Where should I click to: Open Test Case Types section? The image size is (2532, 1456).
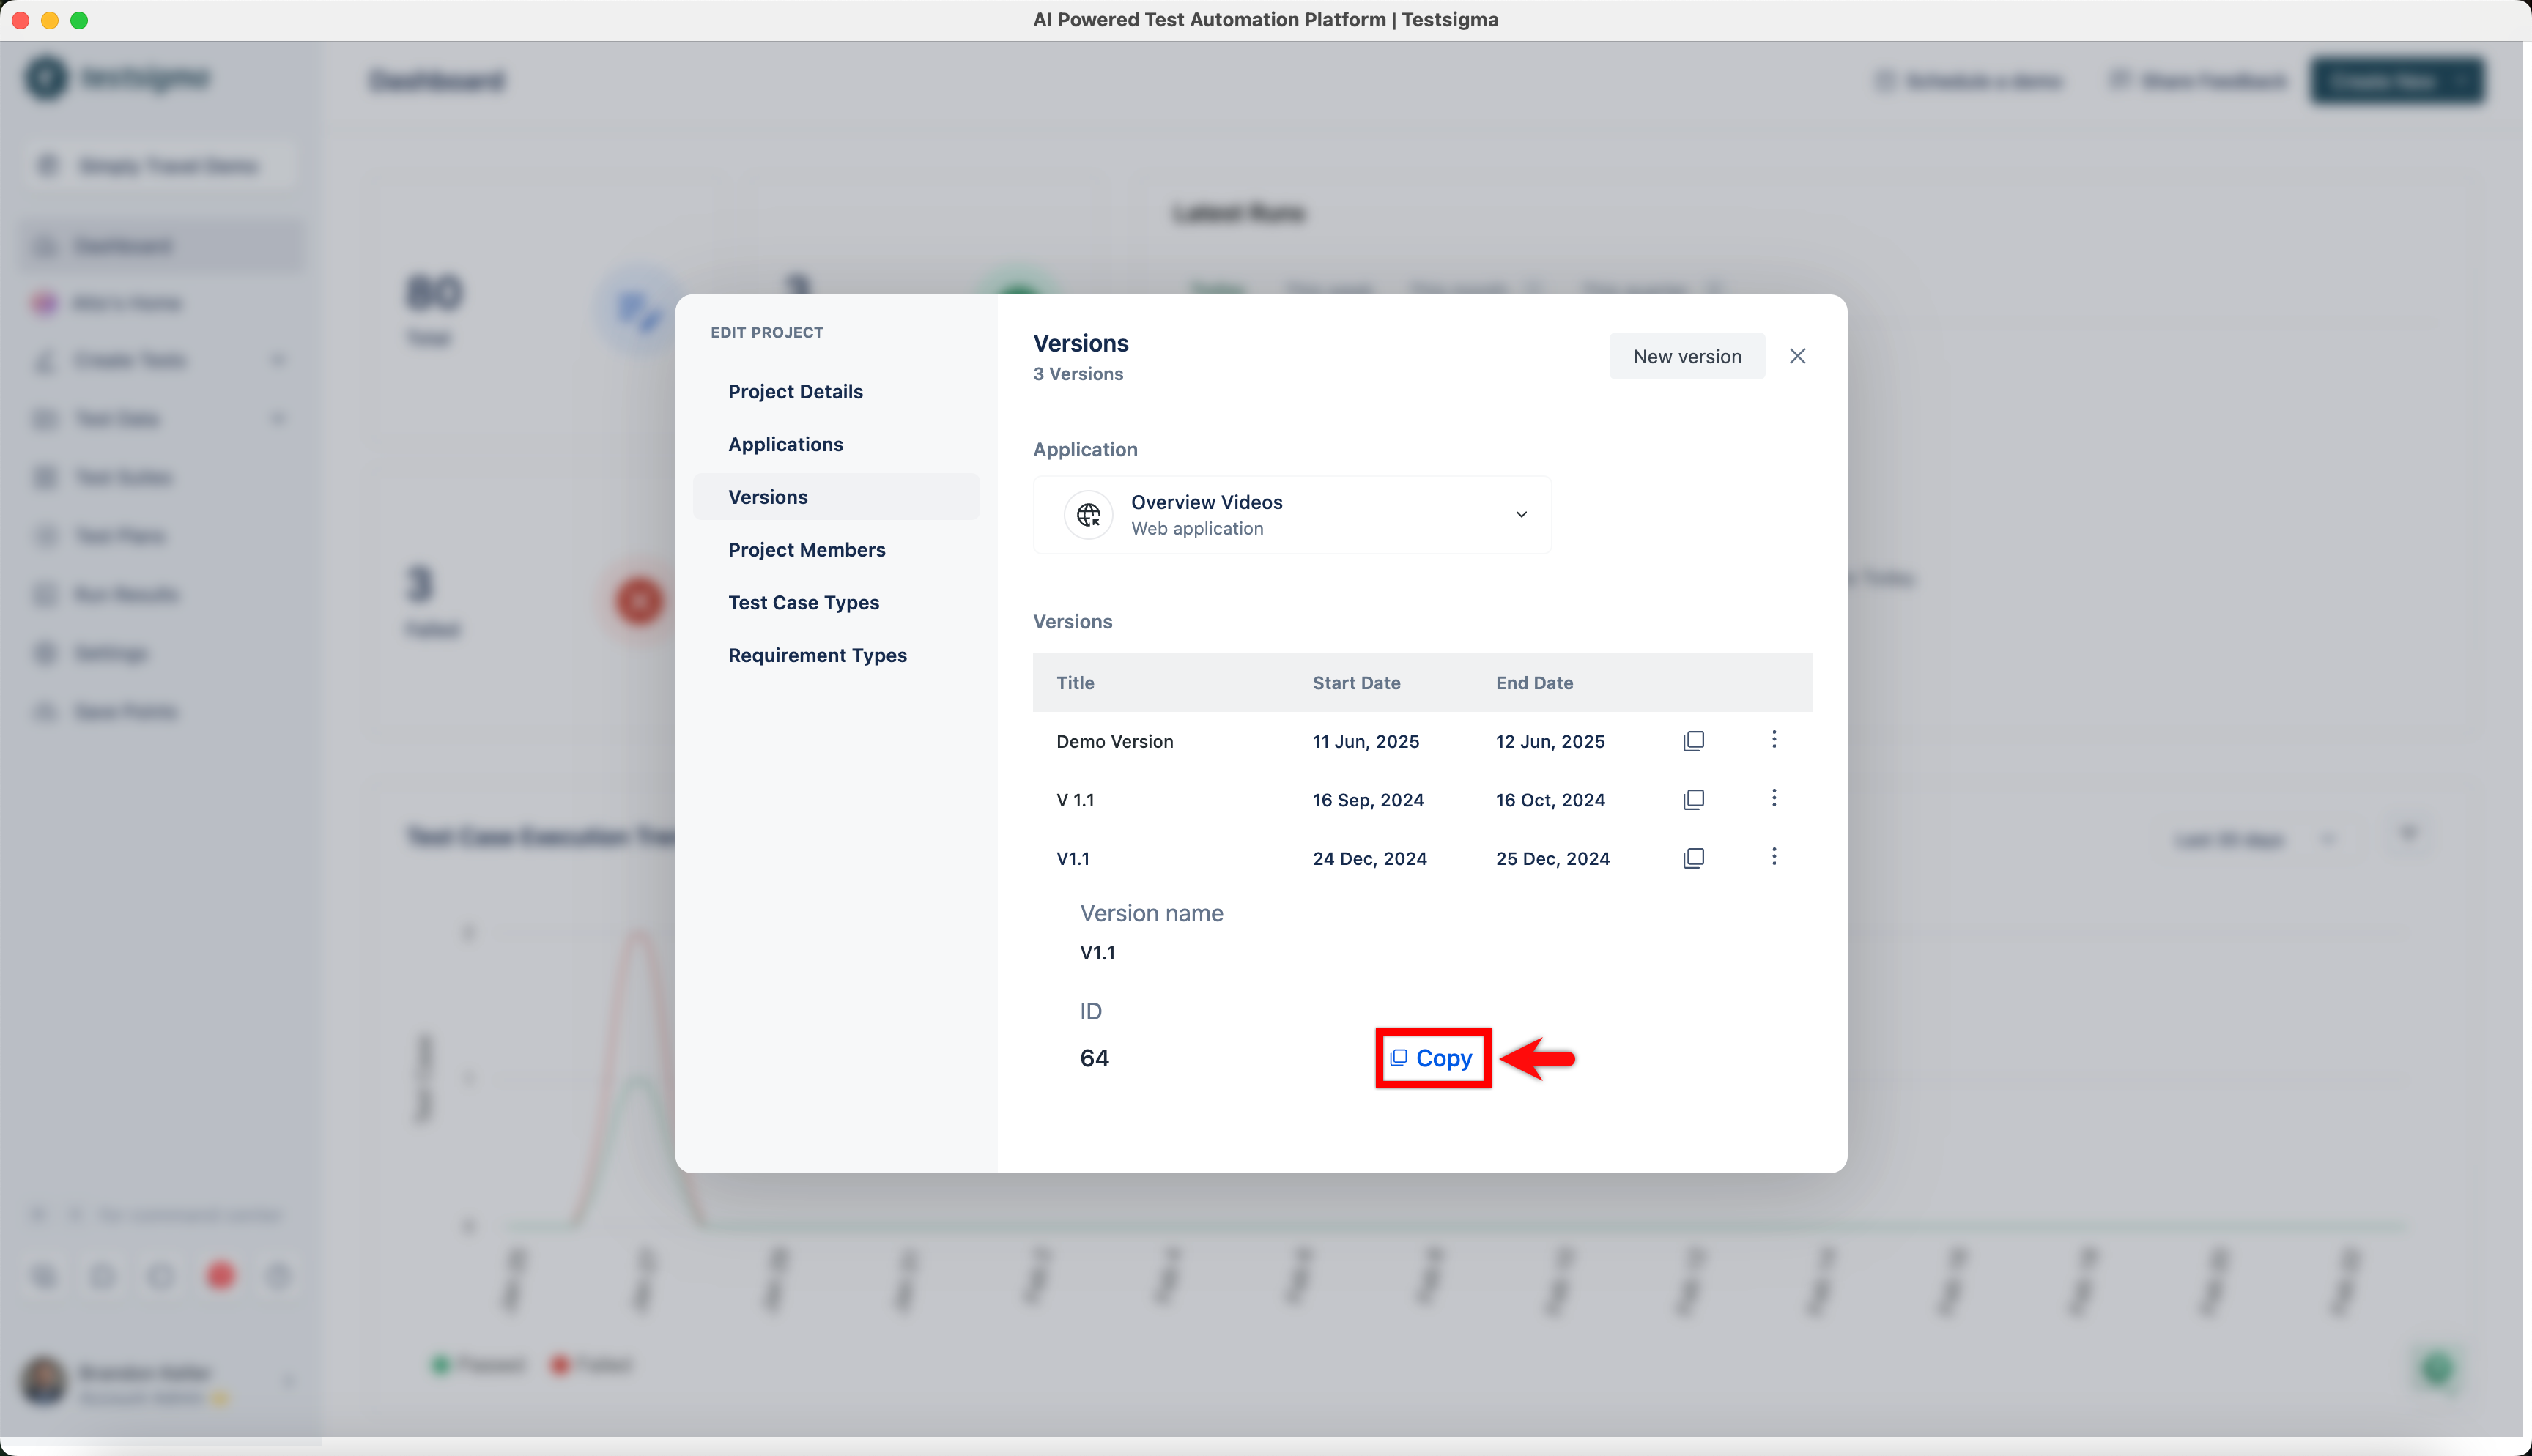click(x=803, y=602)
